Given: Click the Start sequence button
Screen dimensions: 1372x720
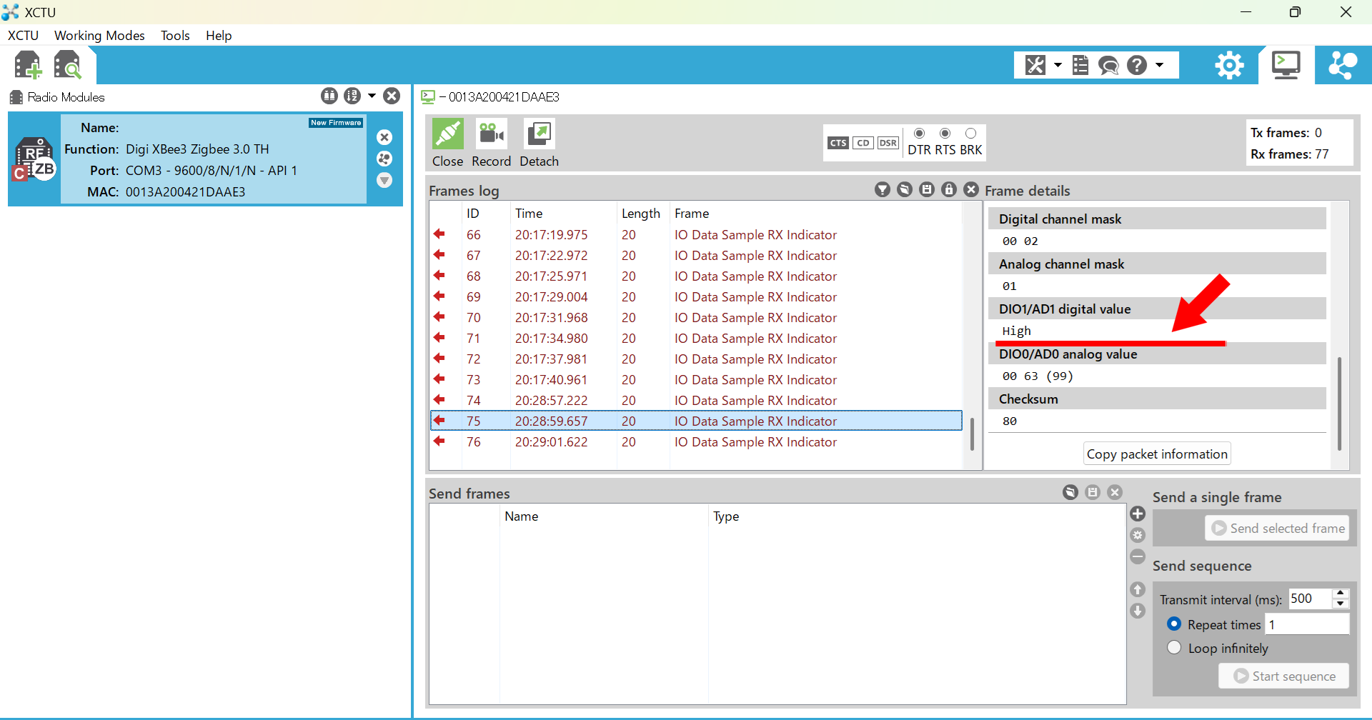Looking at the screenshot, I should coord(1284,676).
